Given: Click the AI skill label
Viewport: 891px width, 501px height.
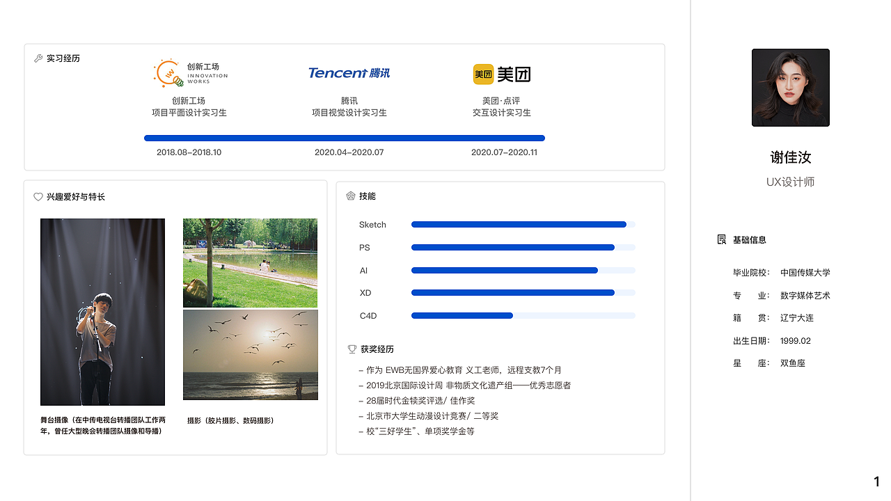Looking at the screenshot, I should point(363,271).
